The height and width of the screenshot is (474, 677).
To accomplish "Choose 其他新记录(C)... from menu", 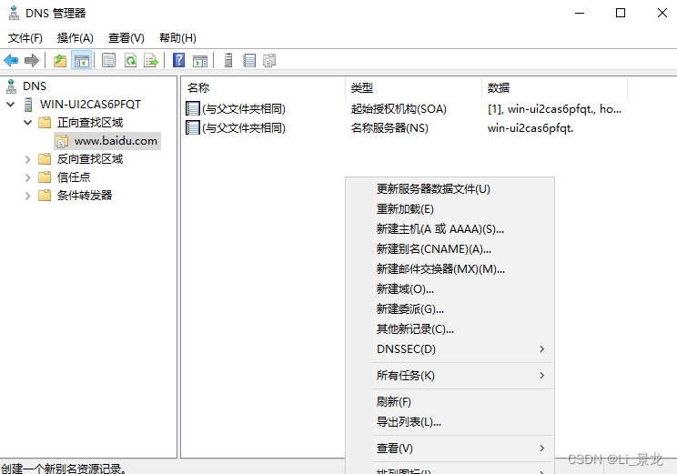I will (450, 329).
